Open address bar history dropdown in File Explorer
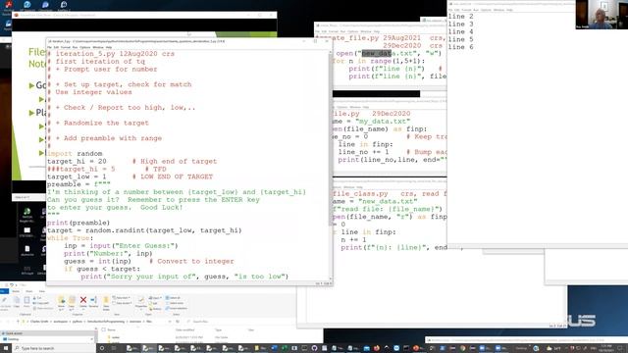The width and height of the screenshot is (628, 353). [170, 322]
